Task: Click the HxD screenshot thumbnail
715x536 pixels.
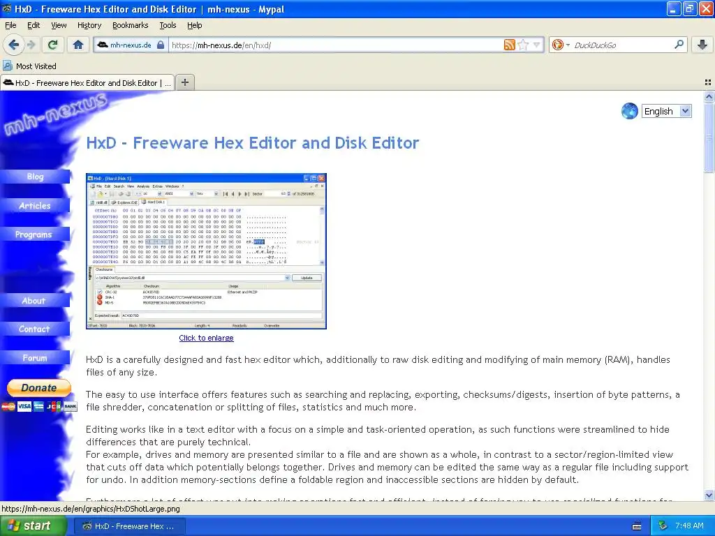Action: pyautogui.click(x=206, y=251)
